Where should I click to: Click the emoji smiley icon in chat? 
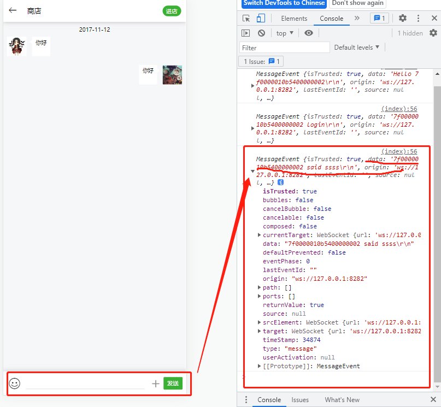[15, 384]
